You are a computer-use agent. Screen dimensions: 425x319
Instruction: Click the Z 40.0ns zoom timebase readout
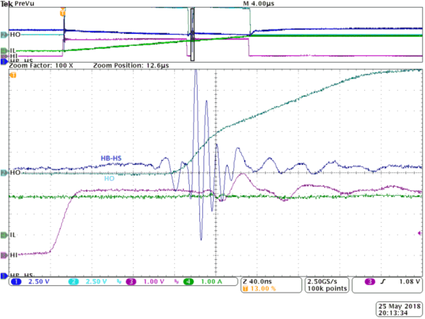click(x=257, y=281)
